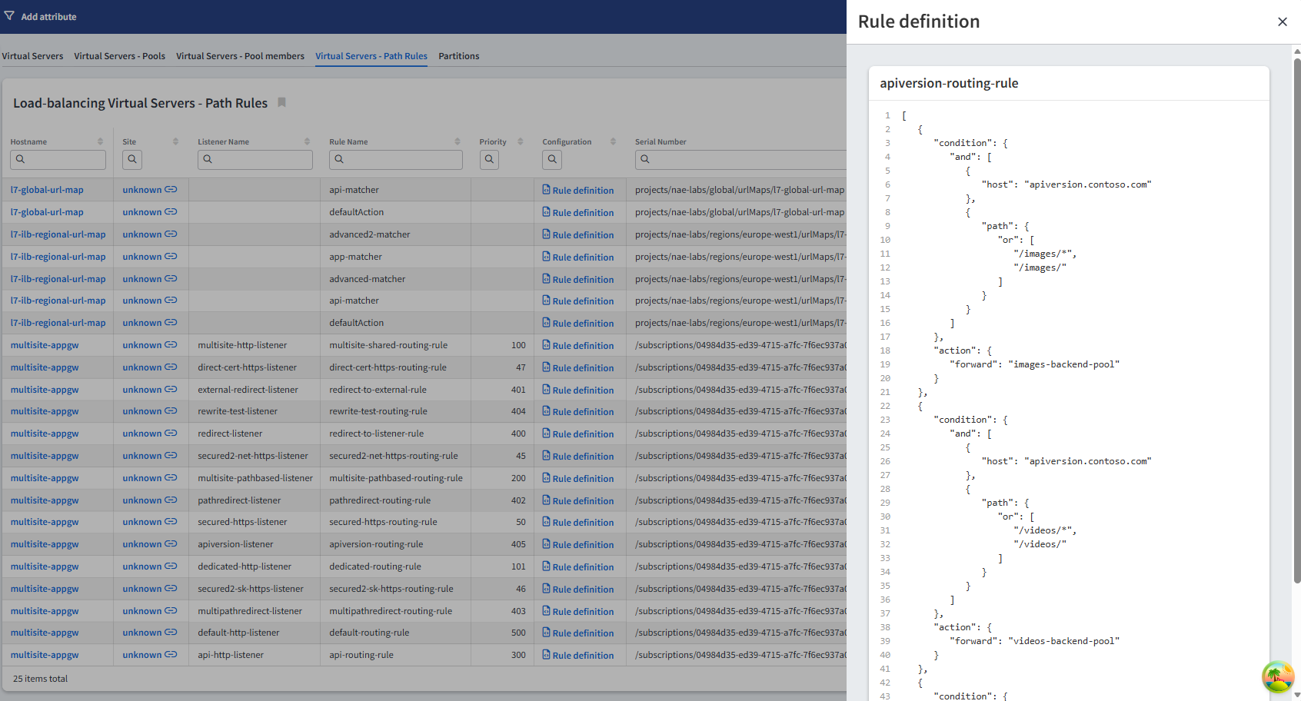This screenshot has width=1301, height=701.
Task: Focus the Rule Name filter input field
Action: (401, 159)
